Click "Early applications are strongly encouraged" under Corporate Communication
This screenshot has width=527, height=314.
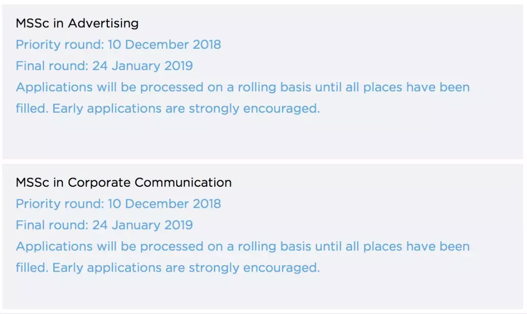coord(186,268)
